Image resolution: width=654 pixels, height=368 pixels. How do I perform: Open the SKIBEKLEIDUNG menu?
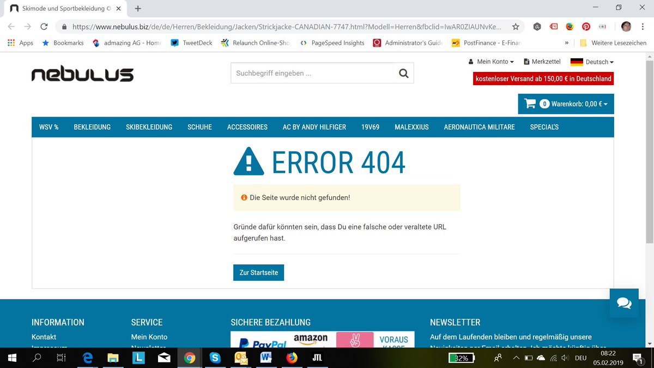pyautogui.click(x=149, y=127)
